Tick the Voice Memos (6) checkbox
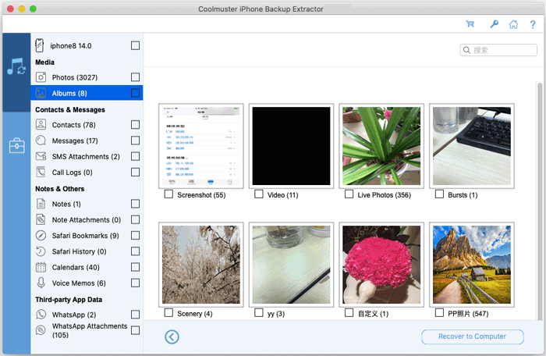The image size is (546, 356). pyautogui.click(x=135, y=283)
